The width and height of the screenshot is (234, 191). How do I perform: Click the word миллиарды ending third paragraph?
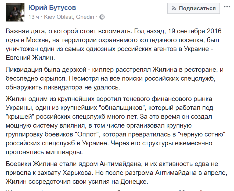pos(64,152)
